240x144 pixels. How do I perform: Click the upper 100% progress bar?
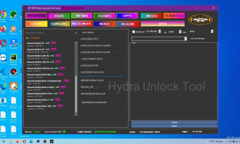[174, 122]
